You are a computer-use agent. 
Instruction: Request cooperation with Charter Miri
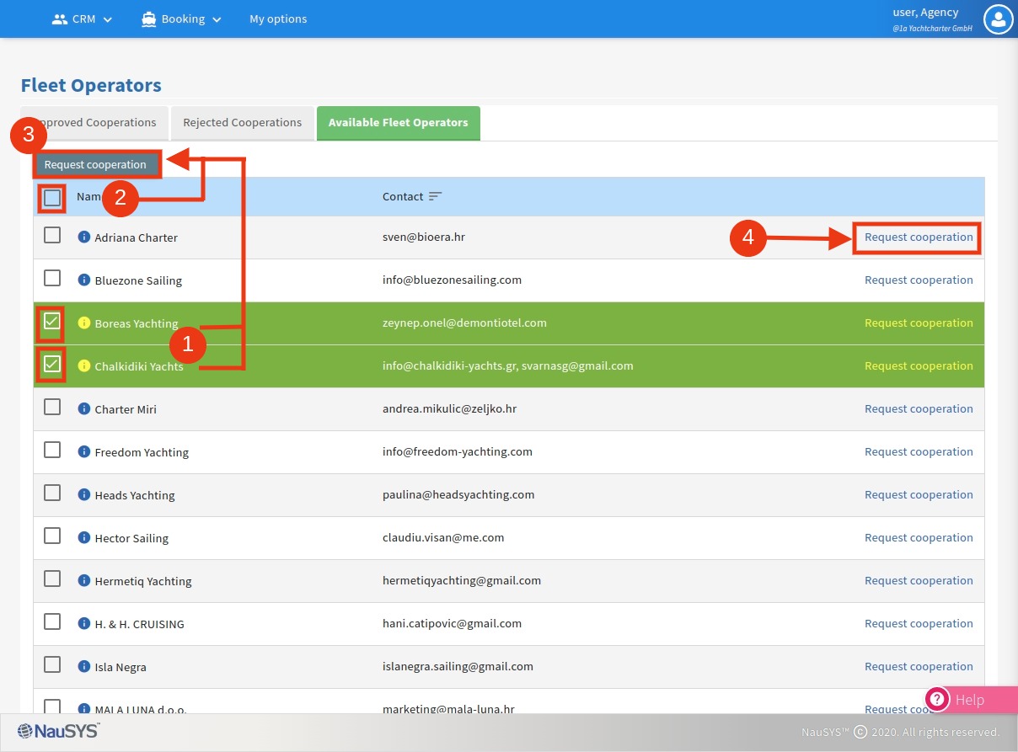click(x=919, y=409)
